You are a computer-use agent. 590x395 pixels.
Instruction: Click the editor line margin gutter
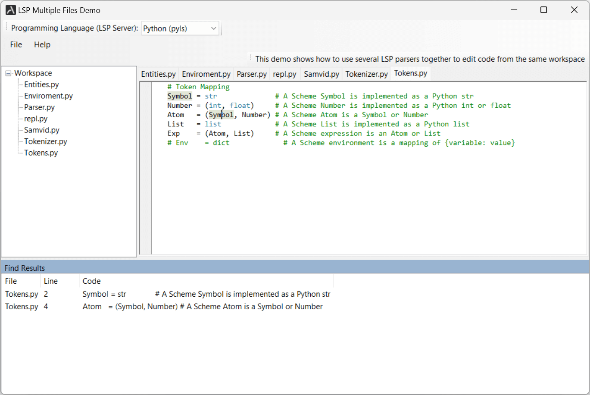tap(146, 168)
